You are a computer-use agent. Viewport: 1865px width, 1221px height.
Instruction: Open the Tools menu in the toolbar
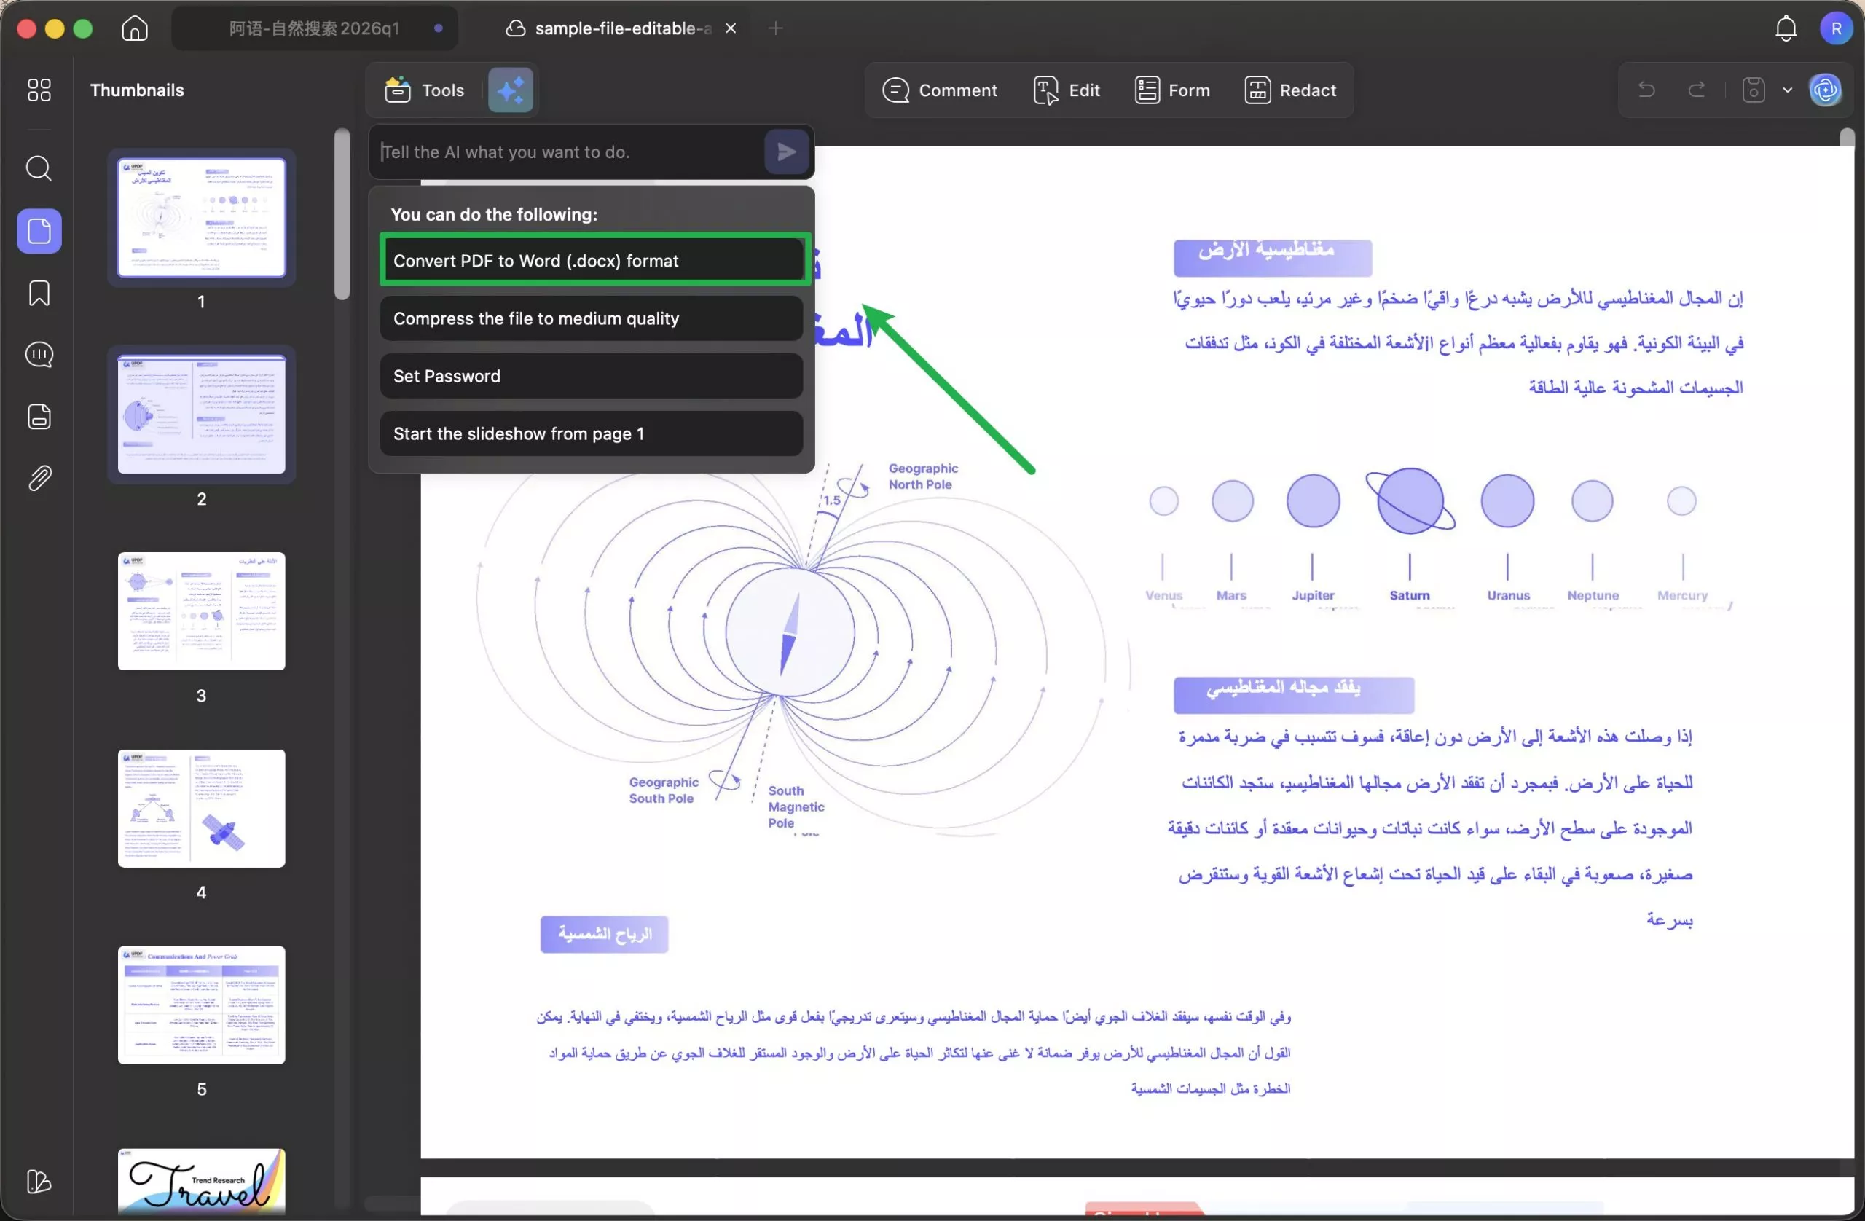pos(423,90)
